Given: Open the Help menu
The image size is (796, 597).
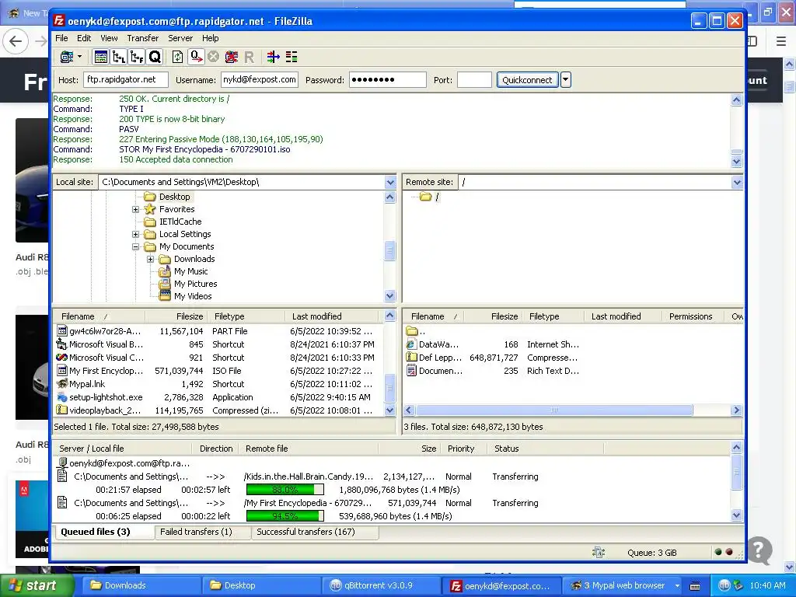Looking at the screenshot, I should point(210,38).
